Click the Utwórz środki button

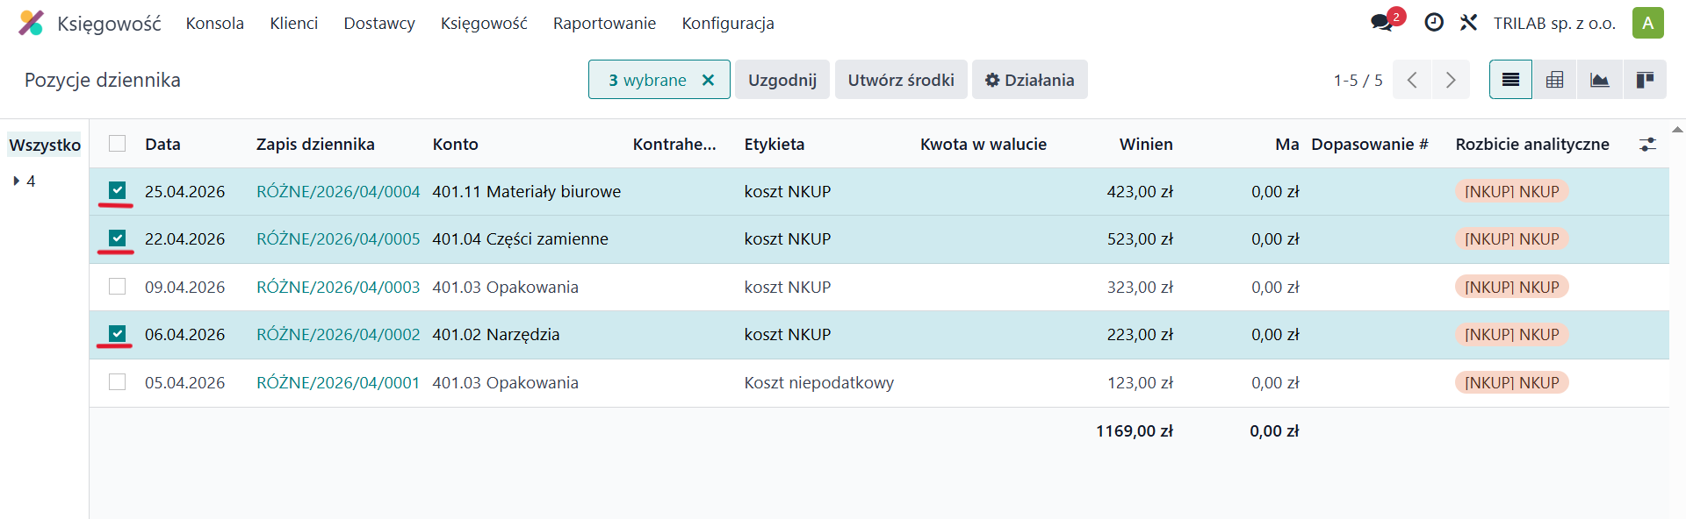tap(901, 80)
